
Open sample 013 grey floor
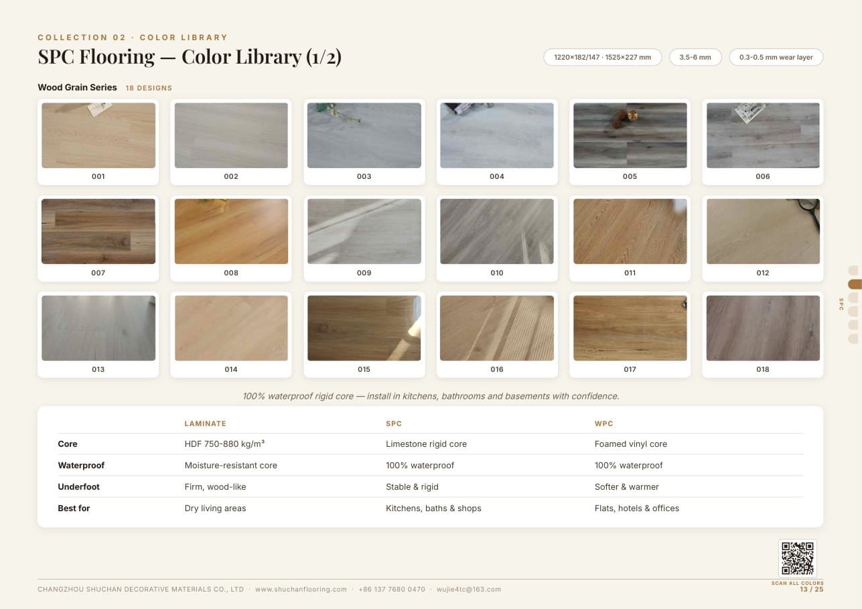(98, 328)
